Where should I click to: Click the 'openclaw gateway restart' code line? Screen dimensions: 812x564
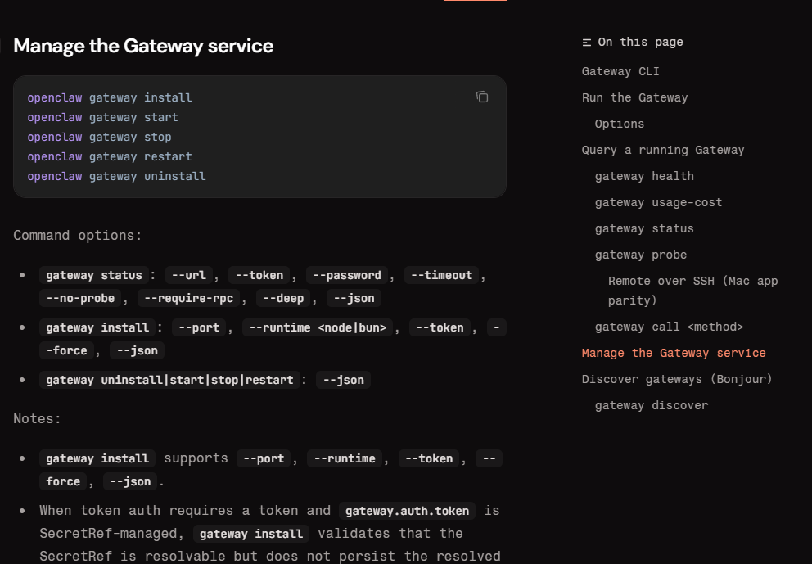click(x=110, y=157)
